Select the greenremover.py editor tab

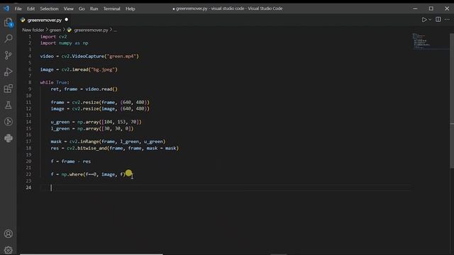pyautogui.click(x=44, y=20)
